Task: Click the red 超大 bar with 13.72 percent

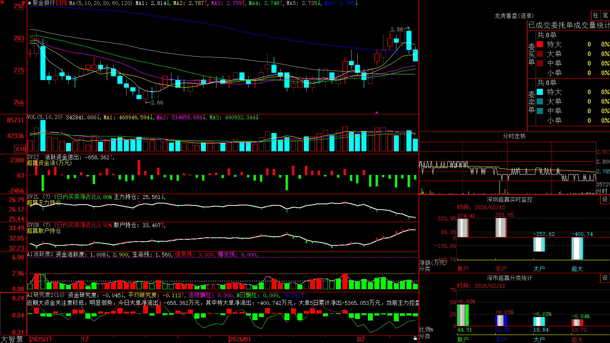Action: pyautogui.click(x=577, y=323)
